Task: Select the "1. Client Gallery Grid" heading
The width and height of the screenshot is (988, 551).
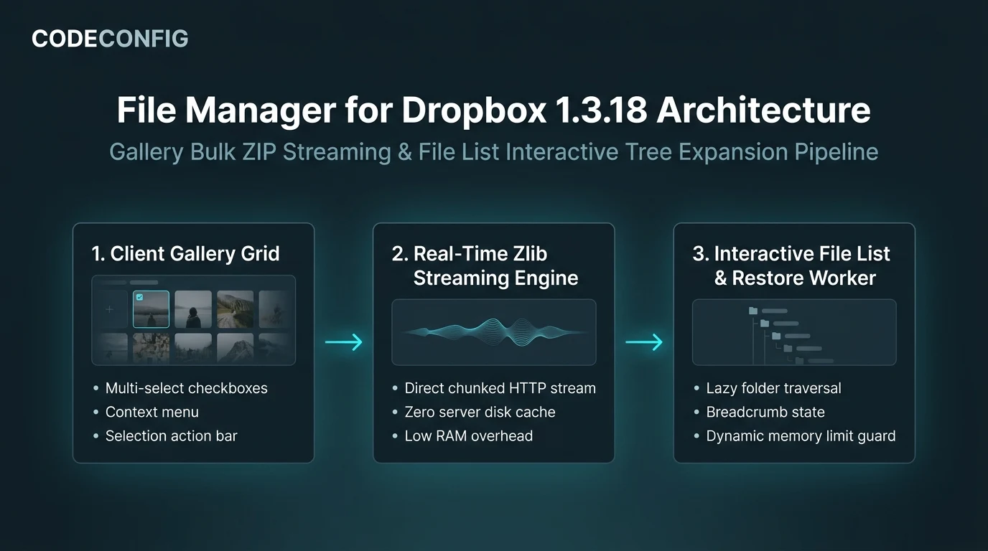Action: (185, 253)
